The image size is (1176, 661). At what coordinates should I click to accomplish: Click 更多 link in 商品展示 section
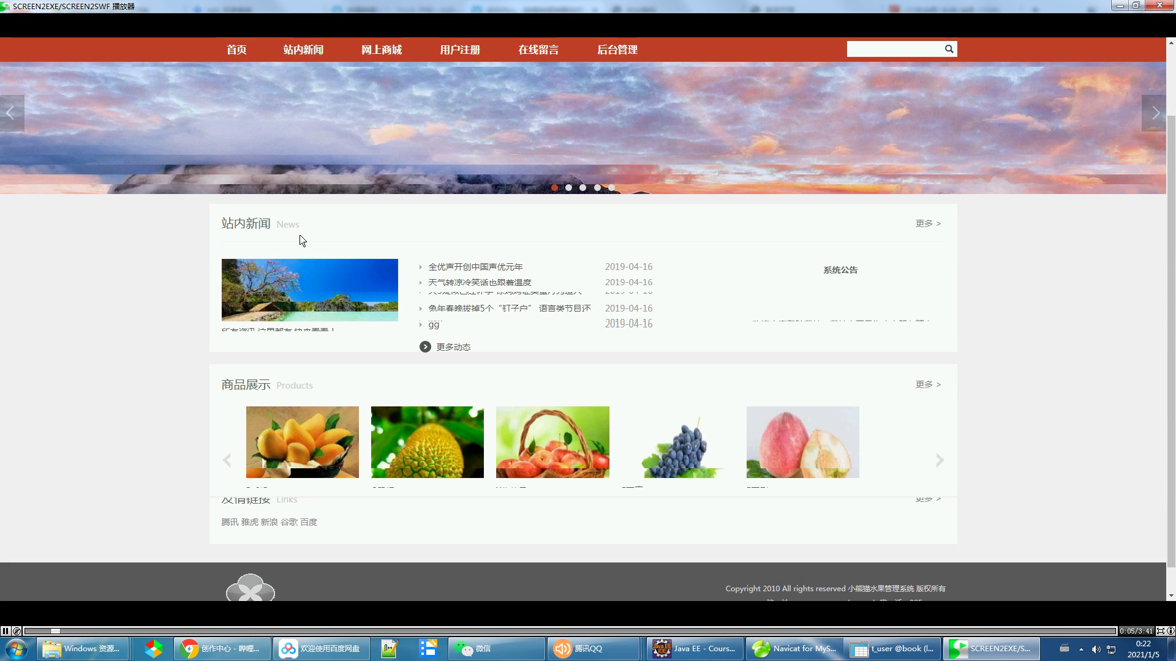pyautogui.click(x=928, y=384)
